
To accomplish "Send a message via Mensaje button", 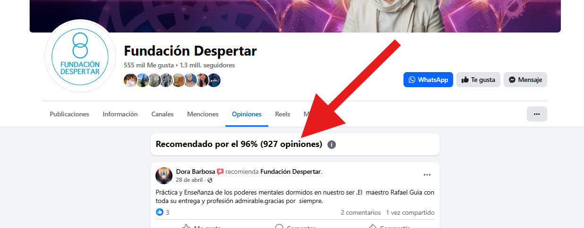I will click(x=525, y=80).
